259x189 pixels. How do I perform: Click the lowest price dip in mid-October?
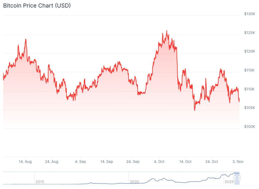[195, 110]
